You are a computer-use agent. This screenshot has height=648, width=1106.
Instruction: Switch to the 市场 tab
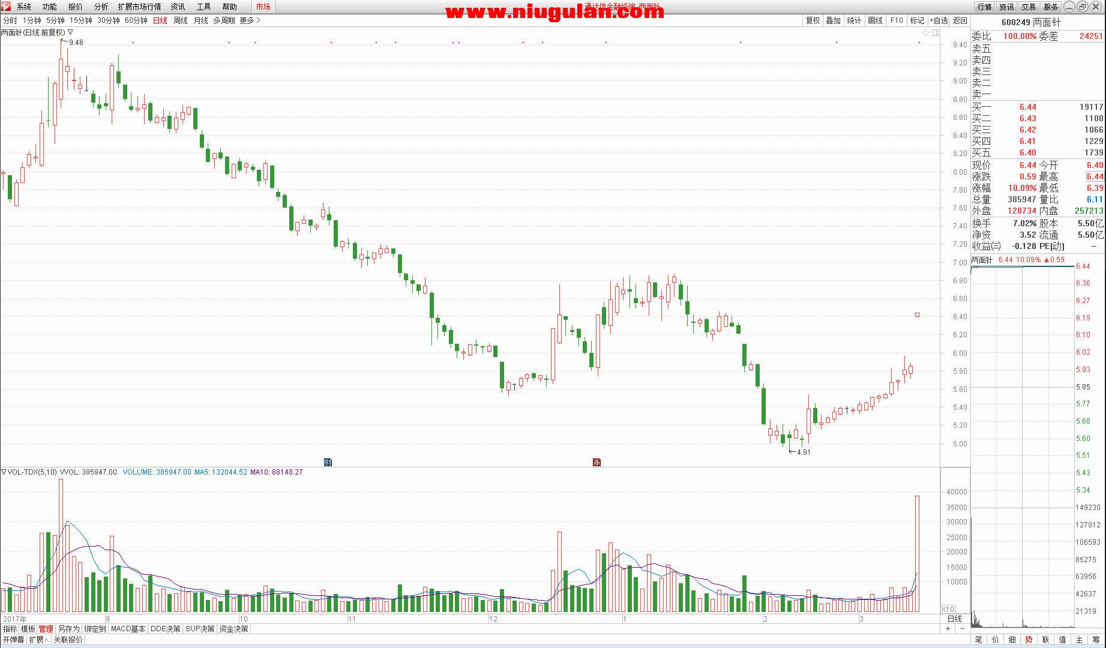(263, 7)
